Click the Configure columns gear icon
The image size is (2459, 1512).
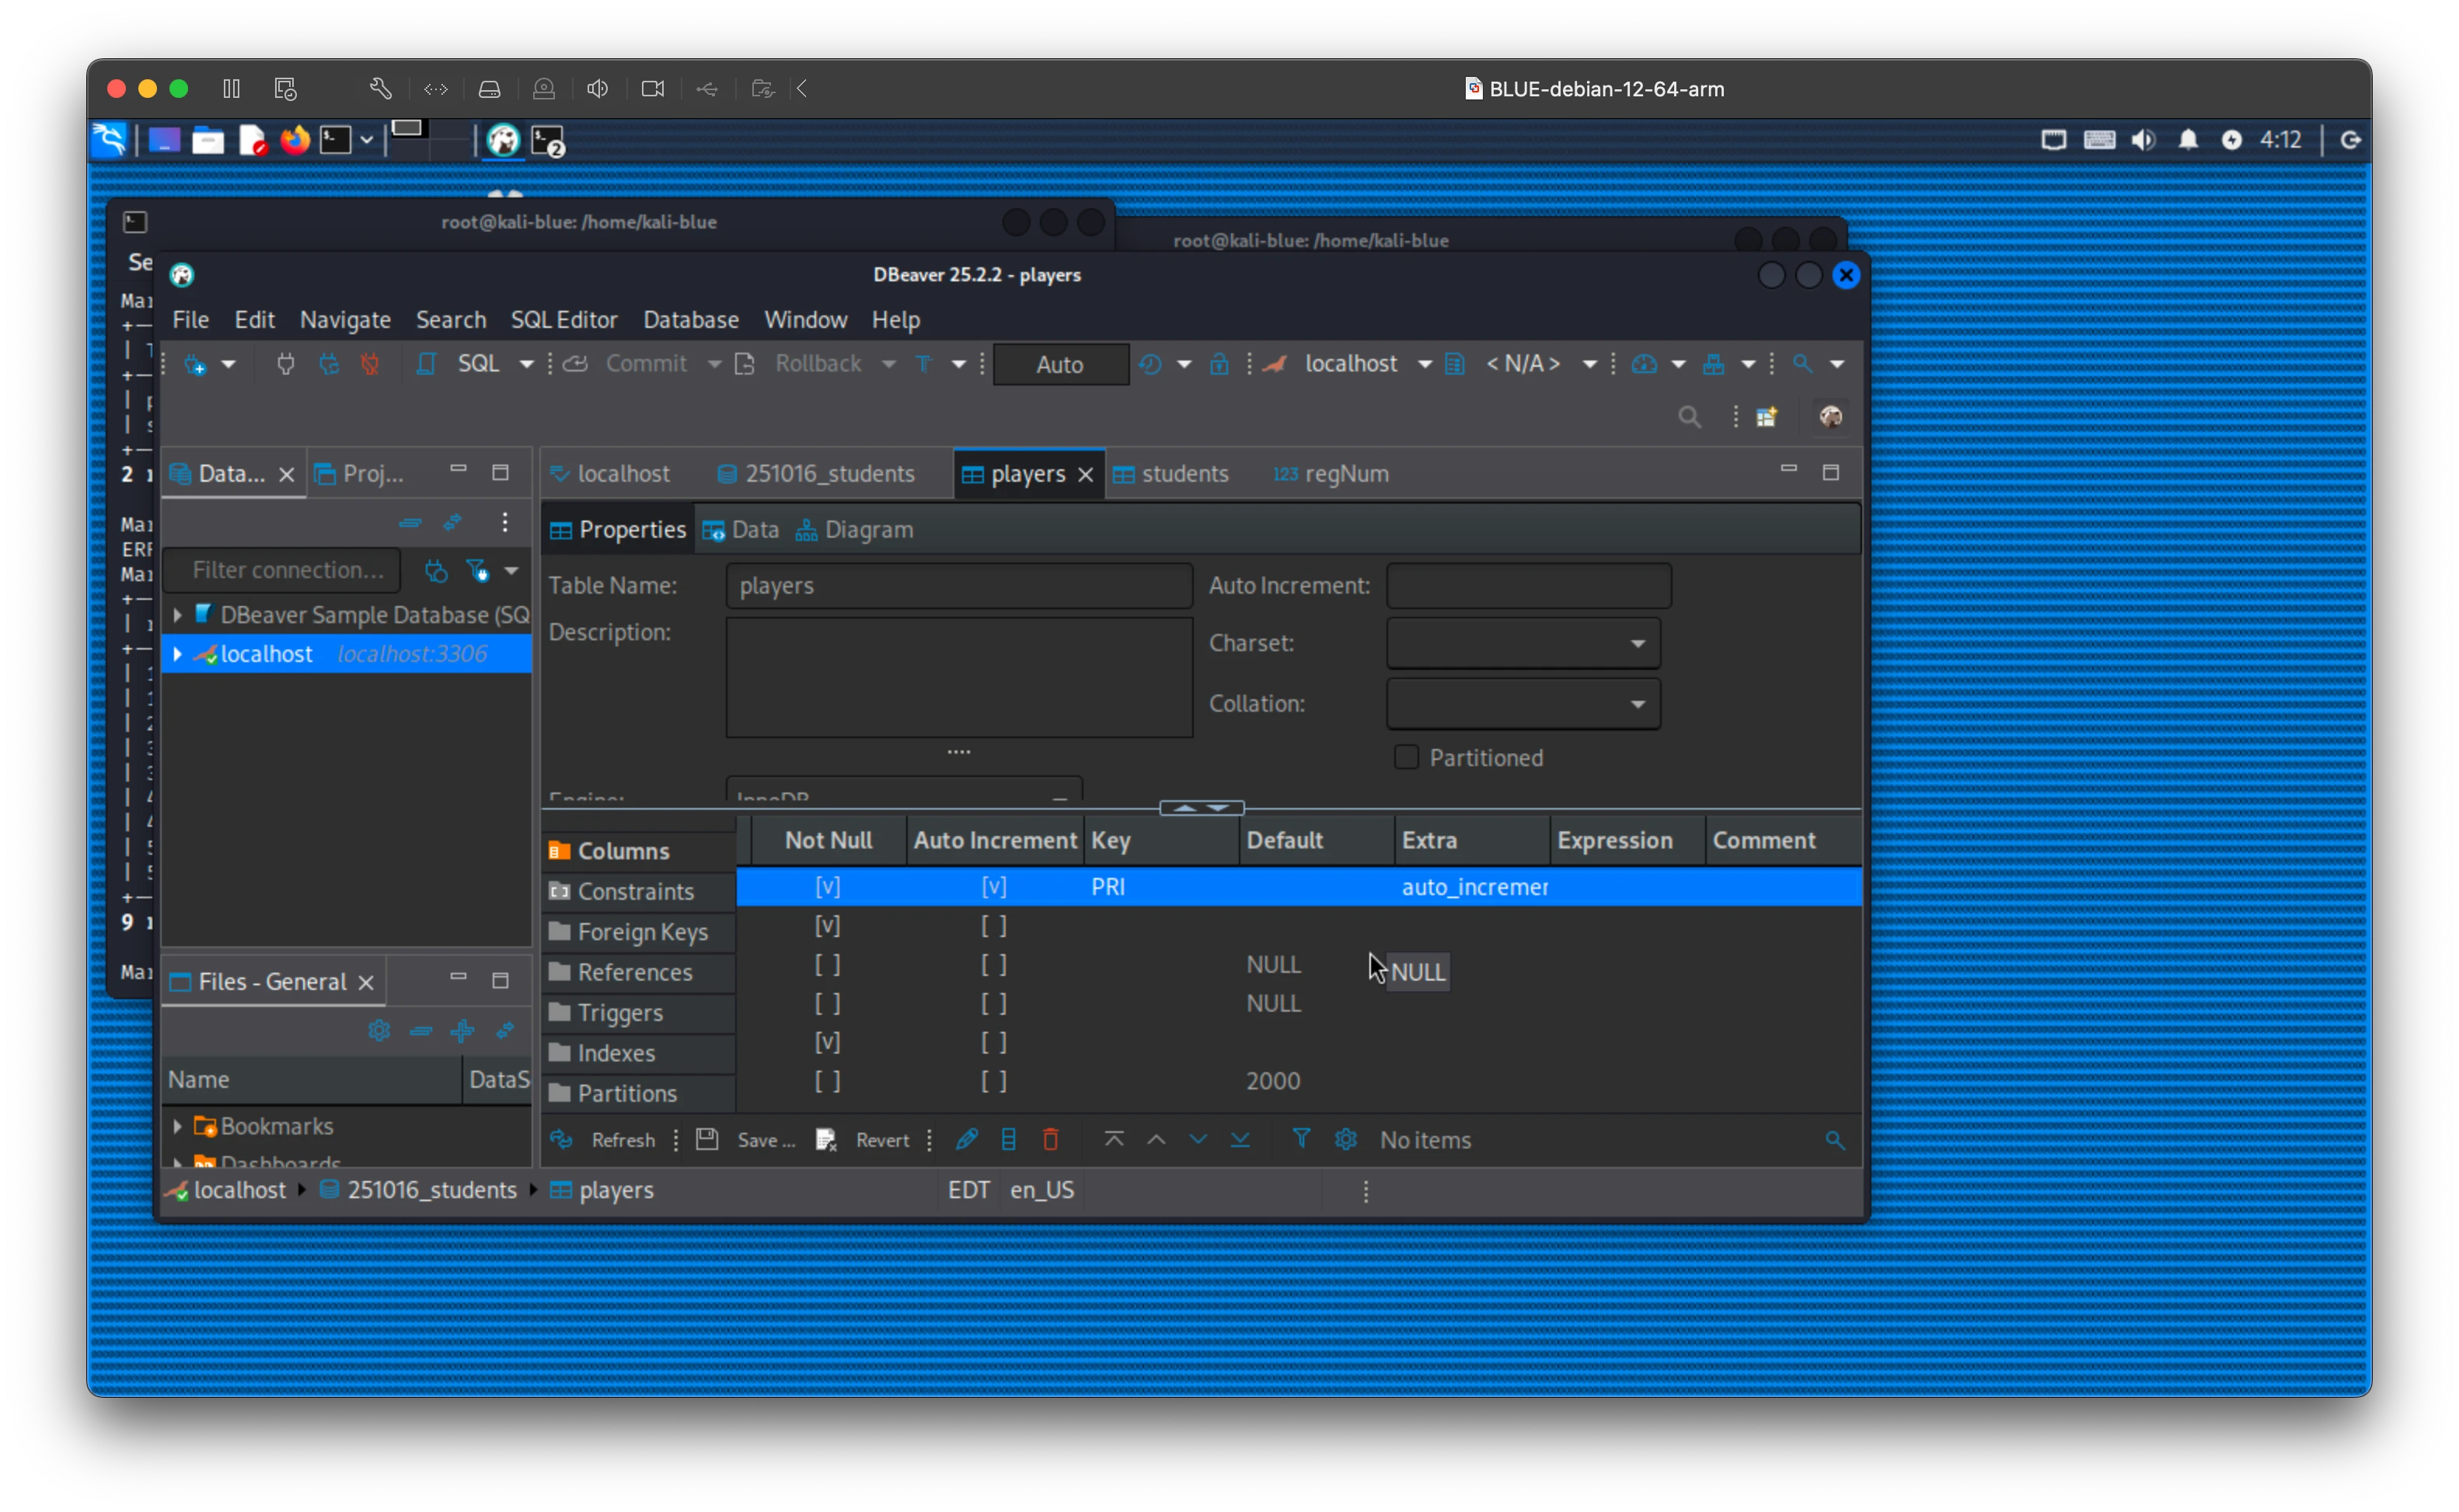coord(1345,1139)
